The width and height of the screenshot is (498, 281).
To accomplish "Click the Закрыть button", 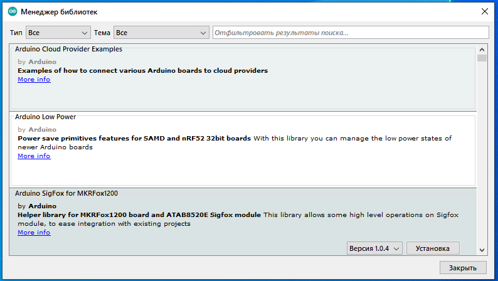I will coord(463,268).
